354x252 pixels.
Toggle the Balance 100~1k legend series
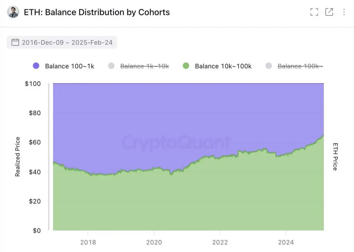(x=63, y=66)
